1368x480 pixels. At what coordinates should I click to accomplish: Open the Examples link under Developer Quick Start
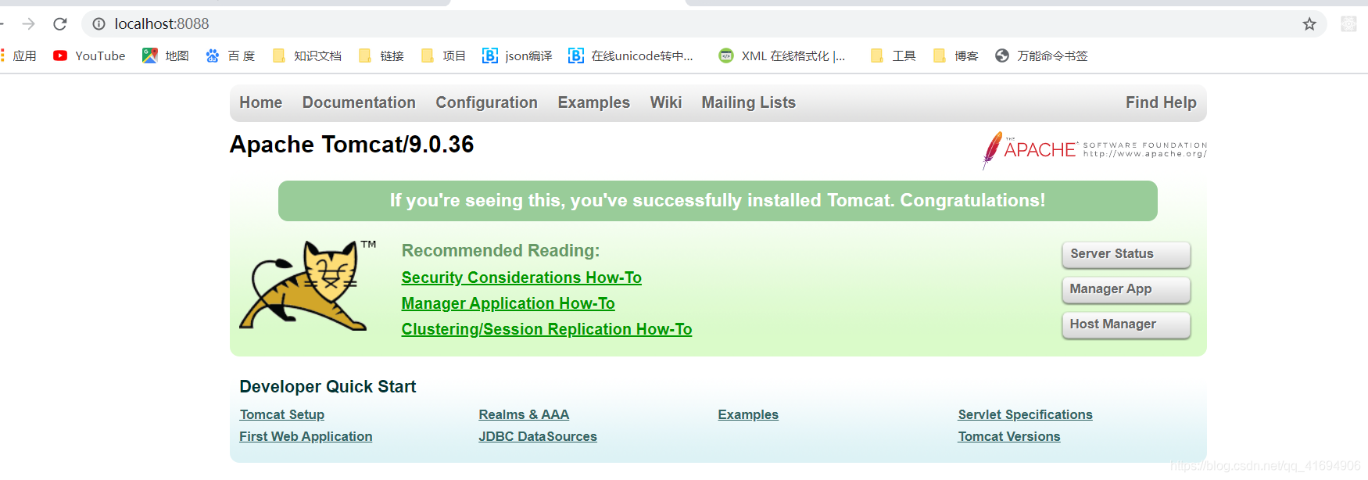[x=748, y=414]
